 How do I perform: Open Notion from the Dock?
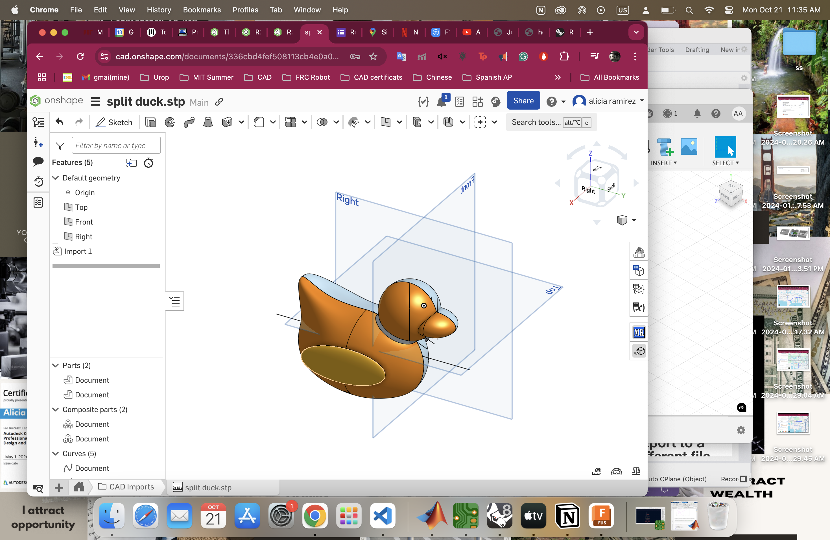coord(567,516)
